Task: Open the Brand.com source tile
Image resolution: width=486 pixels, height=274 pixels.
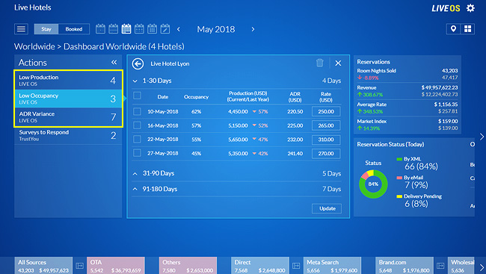Action: [x=405, y=266]
